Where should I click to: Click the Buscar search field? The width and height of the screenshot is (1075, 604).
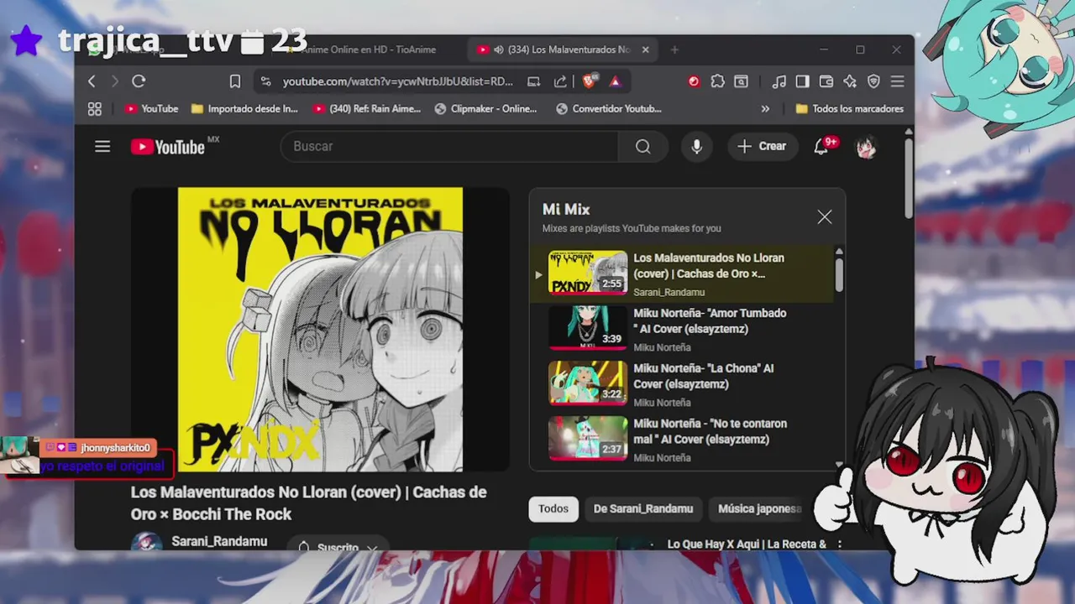point(449,147)
